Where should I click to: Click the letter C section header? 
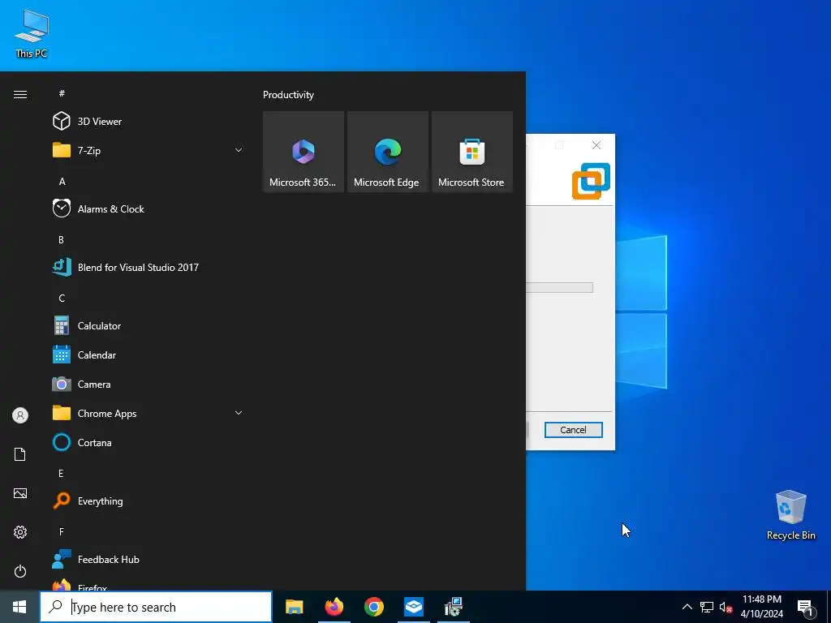(x=62, y=299)
